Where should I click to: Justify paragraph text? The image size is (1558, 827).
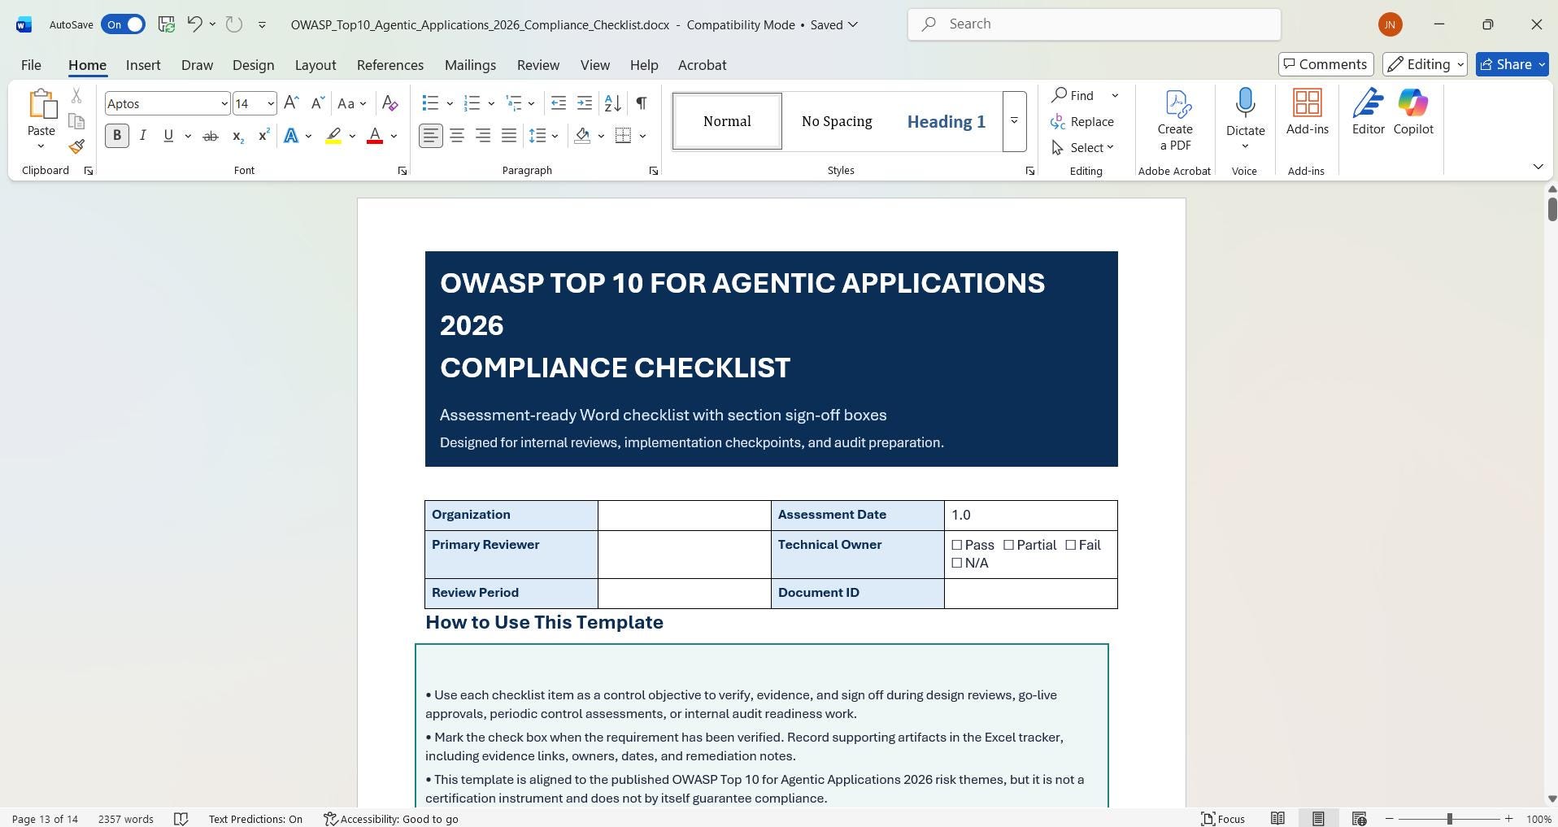click(x=509, y=136)
